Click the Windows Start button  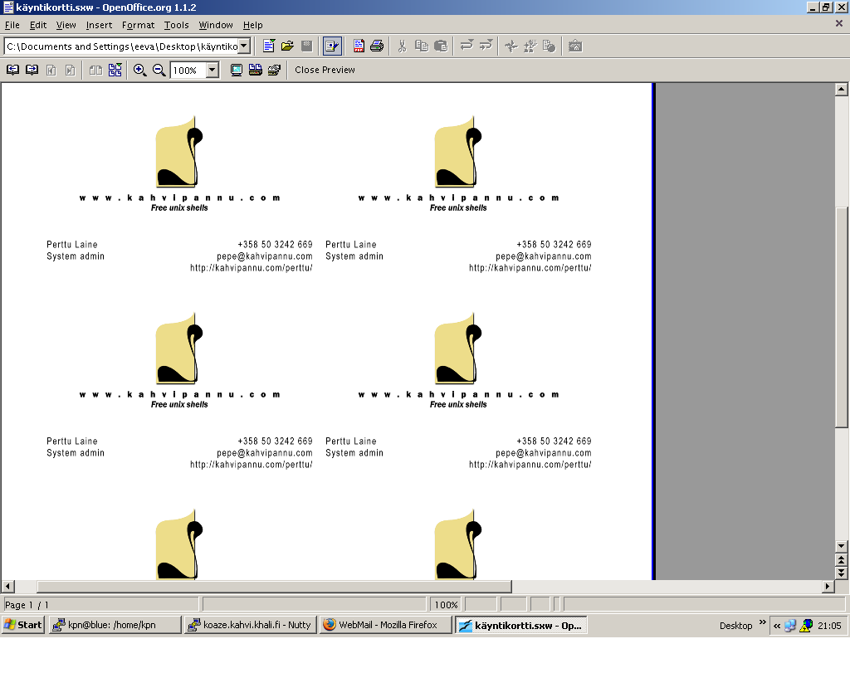23,625
